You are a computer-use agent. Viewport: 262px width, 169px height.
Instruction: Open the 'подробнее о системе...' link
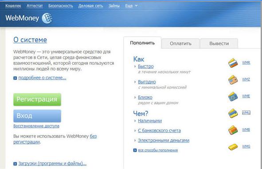click(x=42, y=78)
